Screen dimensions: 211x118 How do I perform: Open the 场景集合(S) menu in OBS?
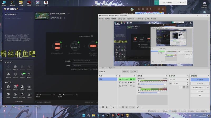coord(140,19)
